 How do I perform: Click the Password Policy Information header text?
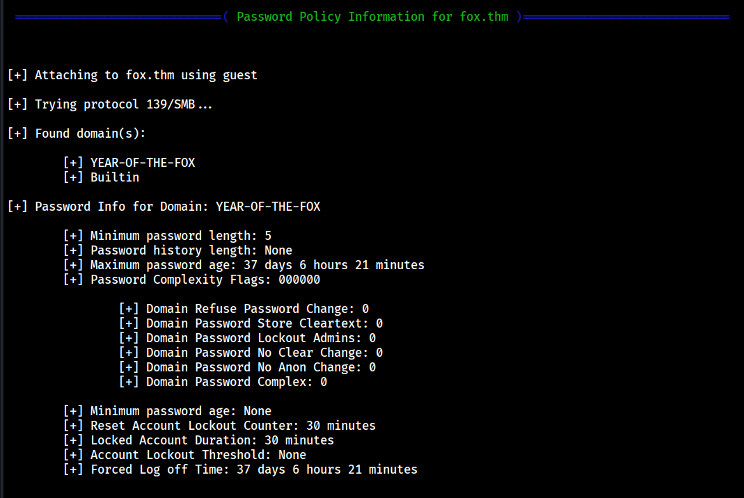(372, 17)
